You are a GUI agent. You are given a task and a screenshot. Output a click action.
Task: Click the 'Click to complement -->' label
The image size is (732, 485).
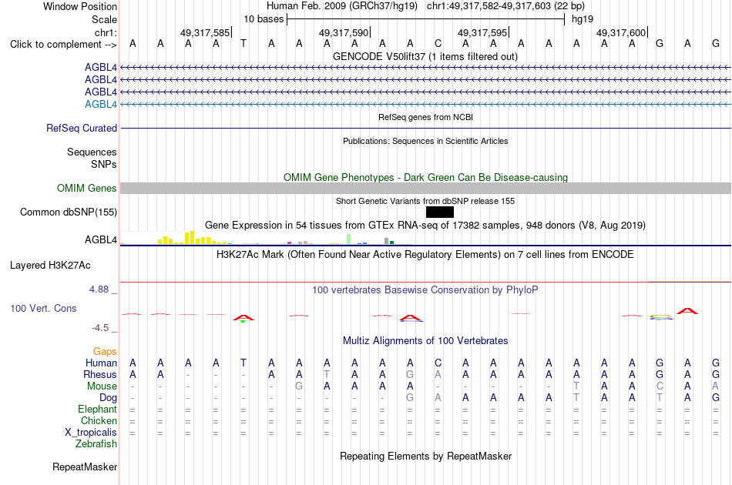click(63, 45)
